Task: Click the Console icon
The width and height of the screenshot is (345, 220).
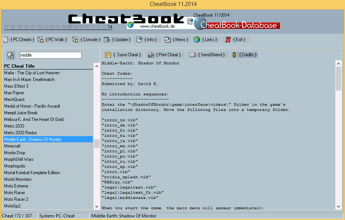Action: (75, 40)
